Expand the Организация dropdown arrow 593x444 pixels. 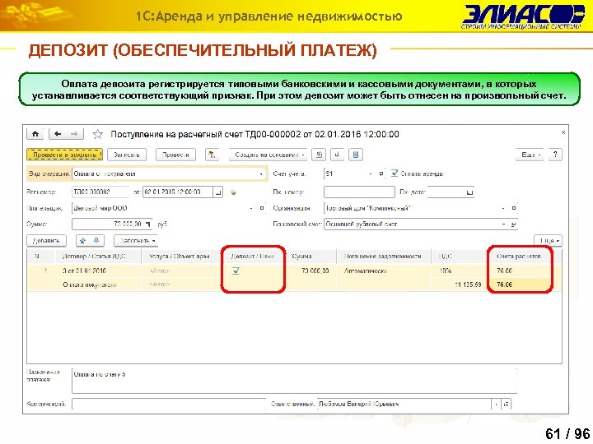[x=503, y=208]
